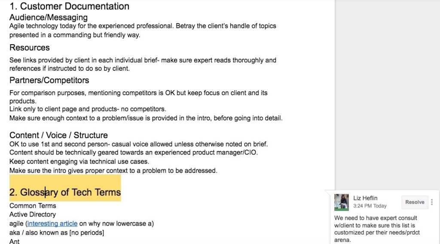Click the 'Common Terms' line

(x=33, y=206)
